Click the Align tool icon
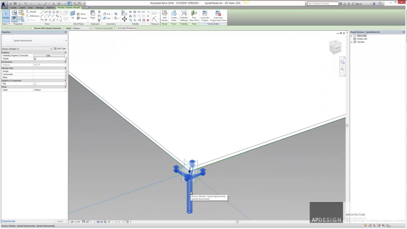407x229 pixels. tap(124, 13)
